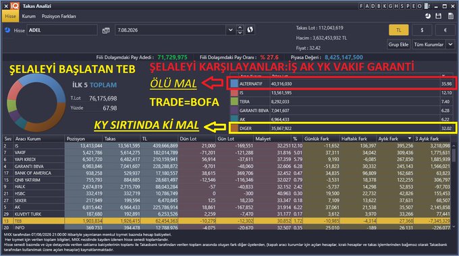Click the S shortcut letter button

[x=402, y=6]
